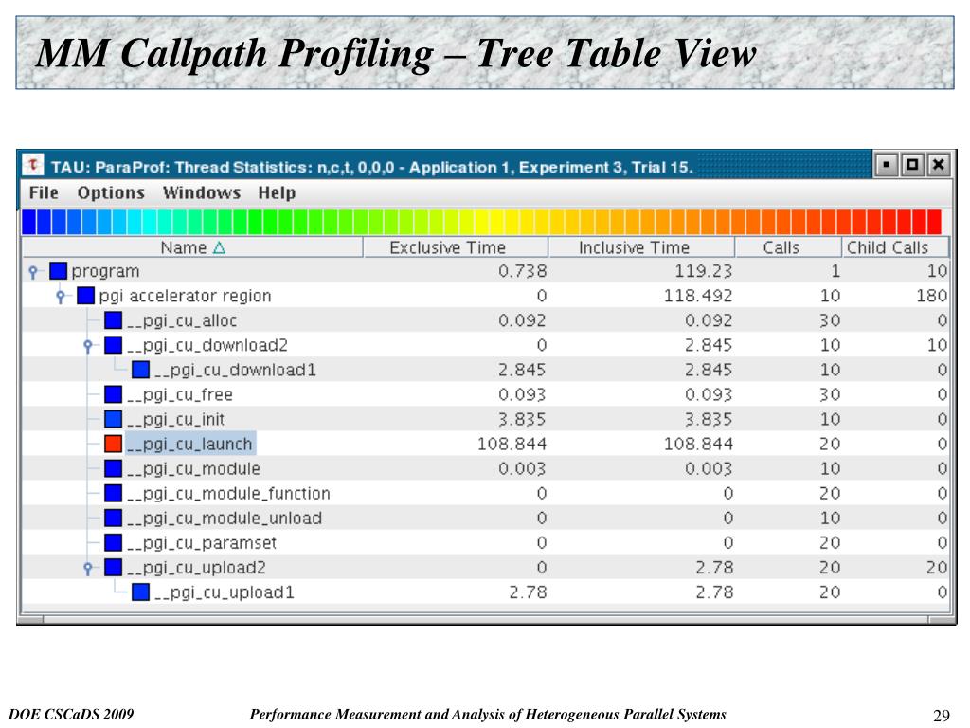
Task: Click the blue icon beside __pgi_cu_upload2
Action: [x=114, y=568]
